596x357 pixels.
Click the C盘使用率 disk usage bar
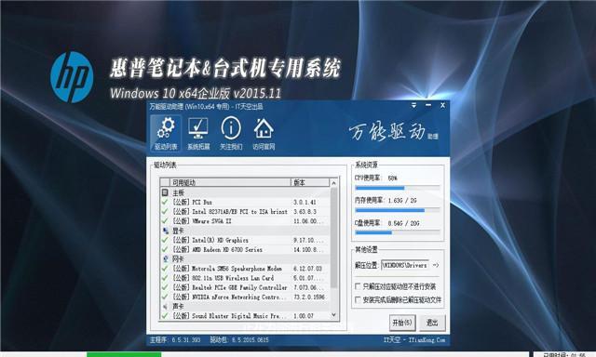pos(398,232)
